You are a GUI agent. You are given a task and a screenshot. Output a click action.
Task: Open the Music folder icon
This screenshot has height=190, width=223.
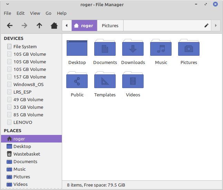pyautogui.click(x=161, y=48)
